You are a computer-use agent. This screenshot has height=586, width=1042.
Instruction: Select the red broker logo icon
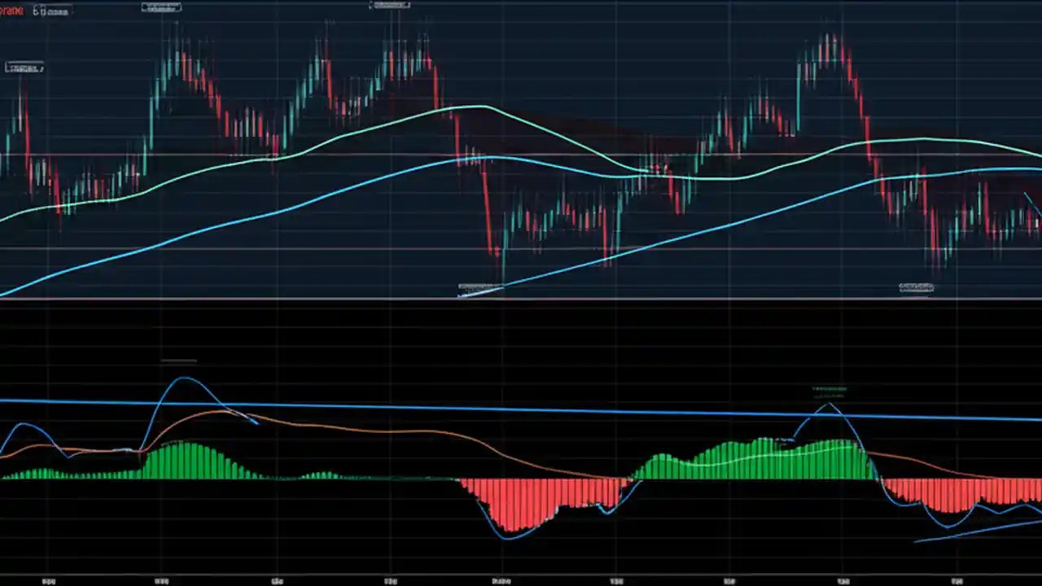(x=11, y=10)
